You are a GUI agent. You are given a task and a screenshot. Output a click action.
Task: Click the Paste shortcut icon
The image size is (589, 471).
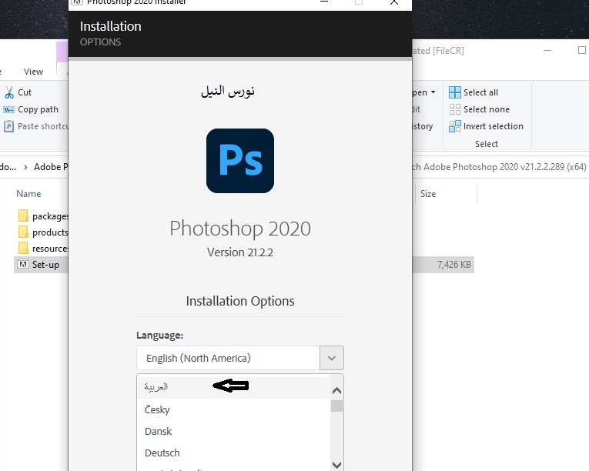[x=8, y=126]
